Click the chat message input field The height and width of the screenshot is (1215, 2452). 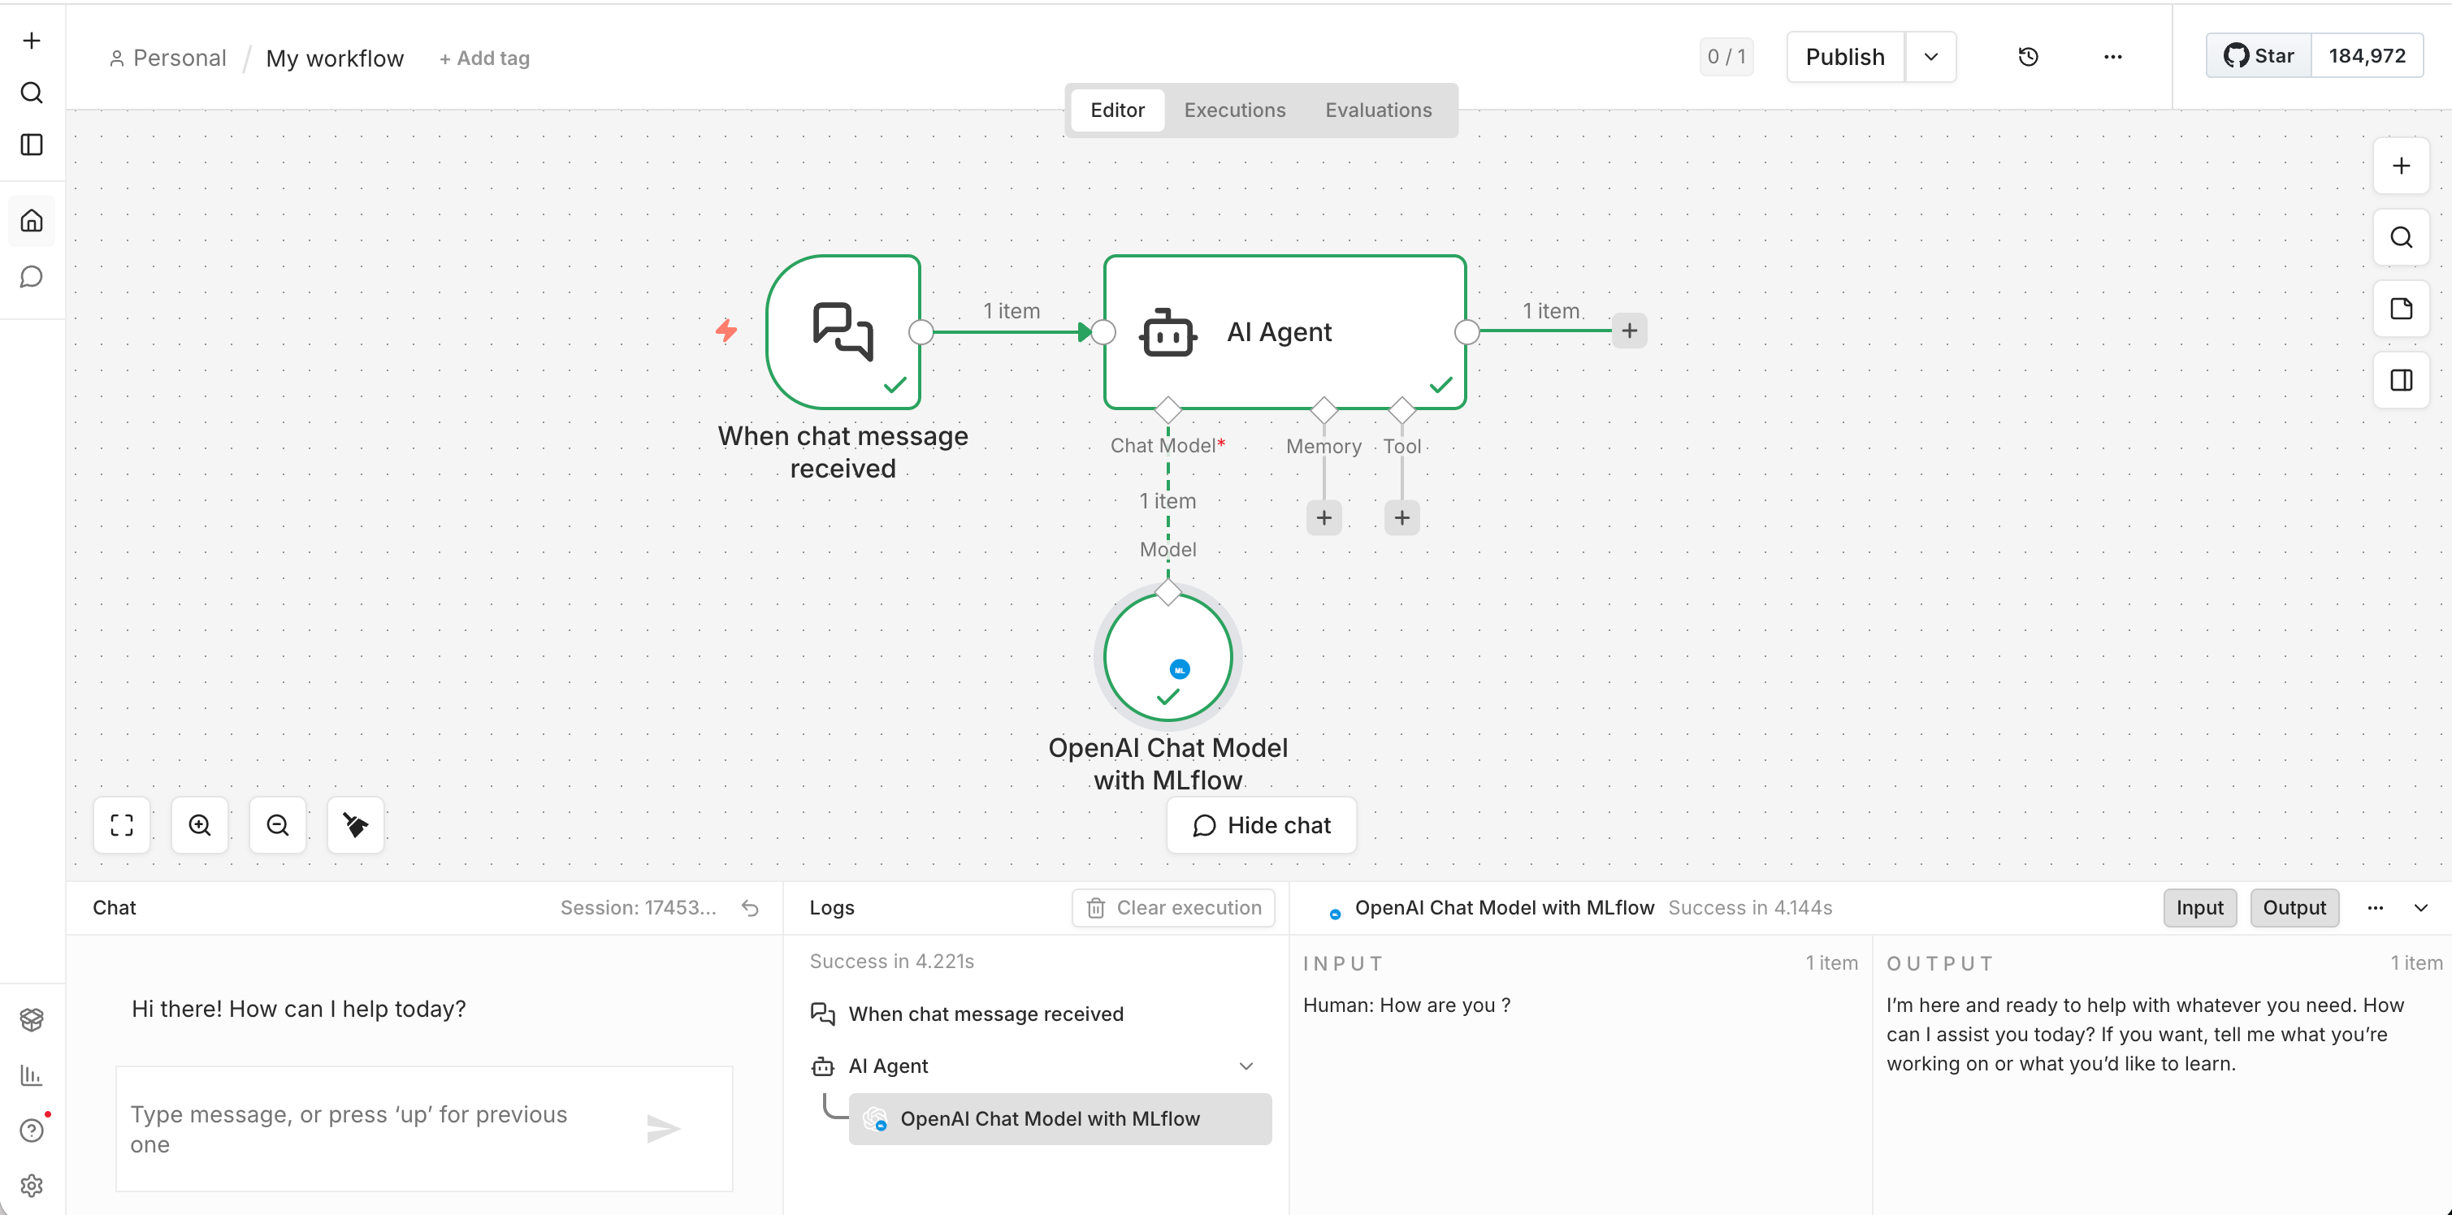(423, 1128)
